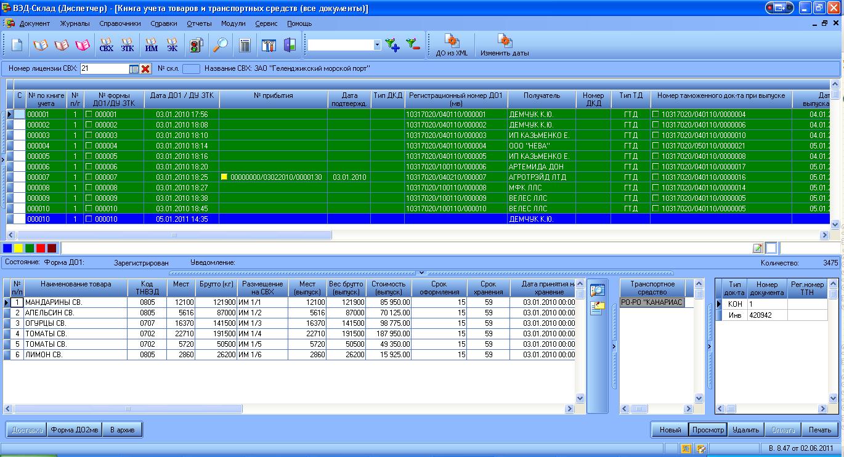844x457 pixels.
Task: Open the ЭК journal toolbar icon
Action: tap(172, 45)
